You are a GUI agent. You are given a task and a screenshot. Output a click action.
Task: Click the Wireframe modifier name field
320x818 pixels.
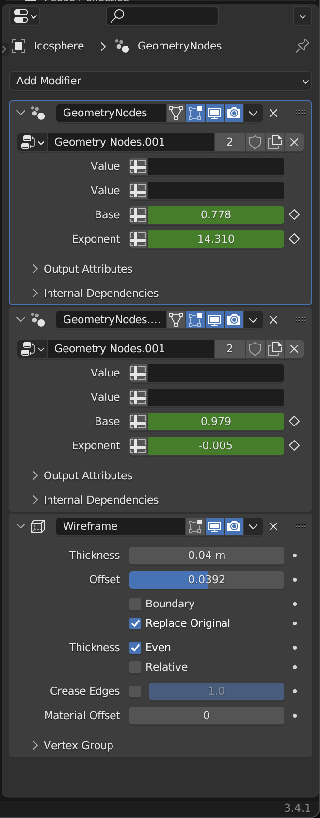121,526
